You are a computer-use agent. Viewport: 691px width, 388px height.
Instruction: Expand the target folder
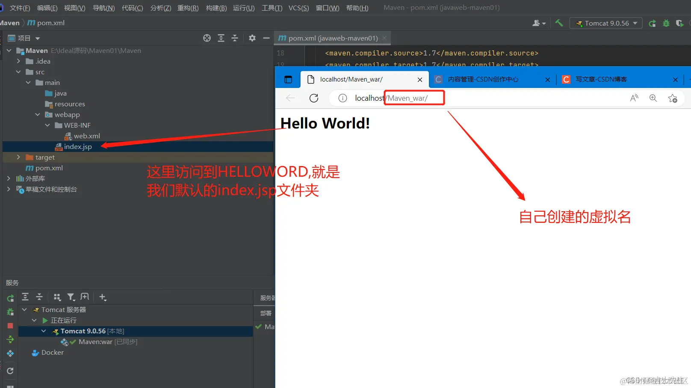pyautogui.click(x=18, y=157)
